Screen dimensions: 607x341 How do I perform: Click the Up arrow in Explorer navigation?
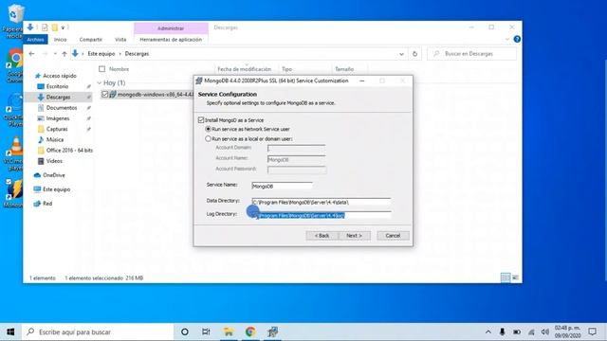[64, 54]
